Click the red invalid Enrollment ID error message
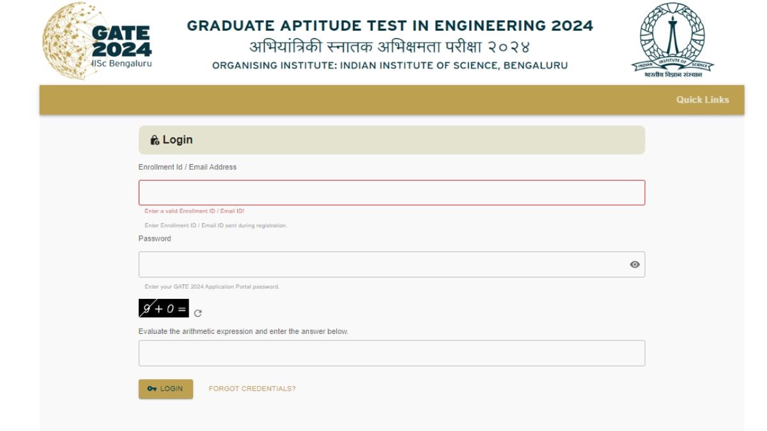767x431 pixels. click(x=194, y=211)
